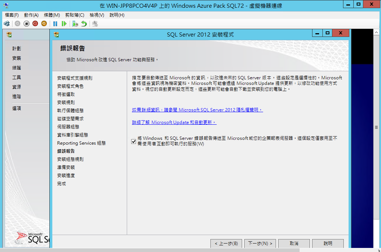Click the 安裝程式角色 step
This screenshot has height=252, width=381.
click(70, 86)
